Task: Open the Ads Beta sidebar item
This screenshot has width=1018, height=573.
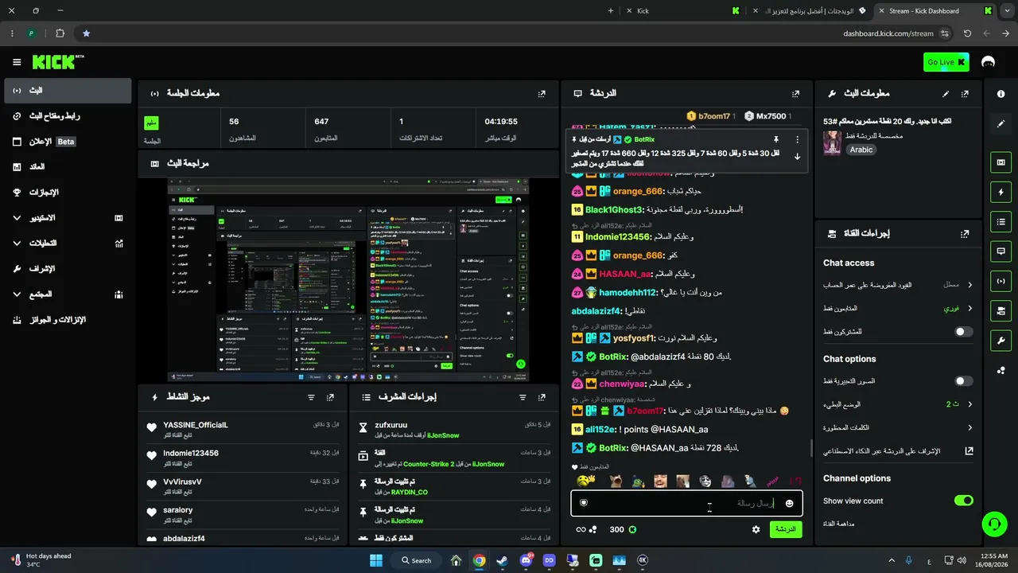Action: point(68,142)
